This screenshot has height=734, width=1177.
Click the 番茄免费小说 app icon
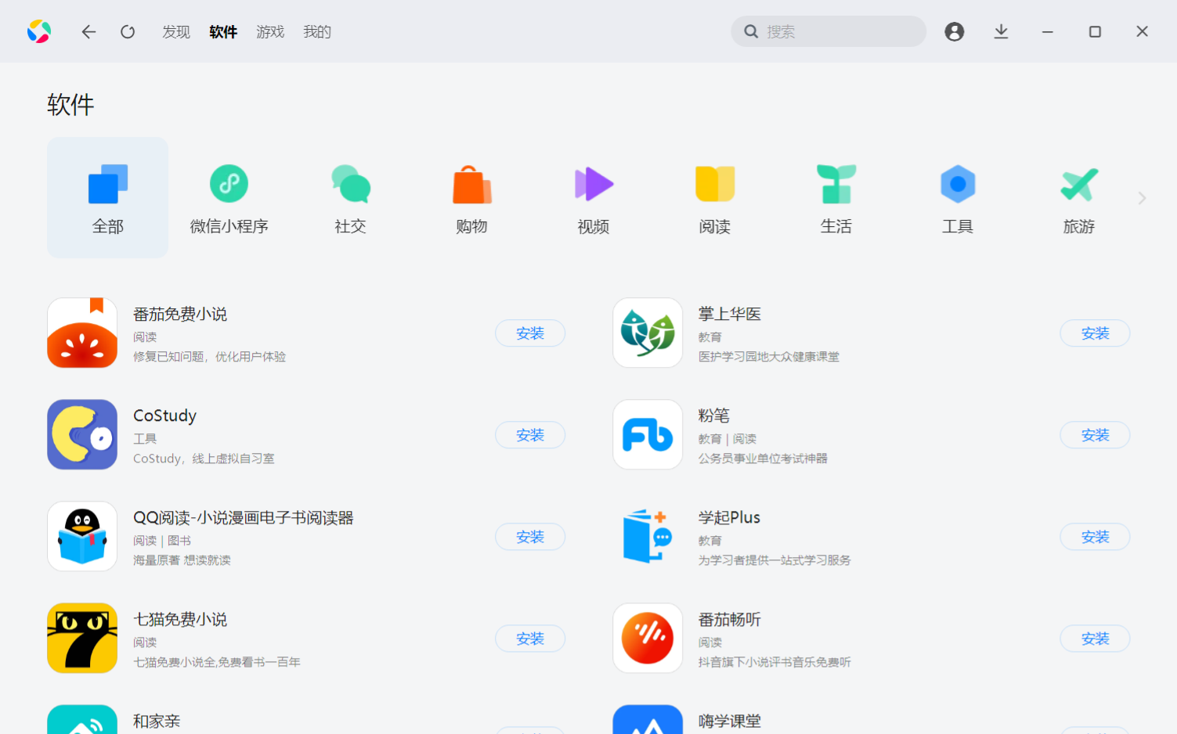click(82, 333)
